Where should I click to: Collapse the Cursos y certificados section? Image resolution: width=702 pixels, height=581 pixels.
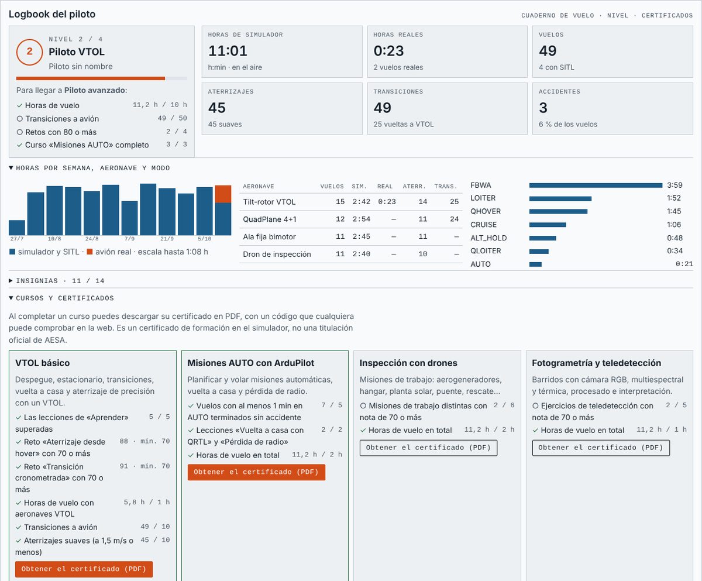61,298
